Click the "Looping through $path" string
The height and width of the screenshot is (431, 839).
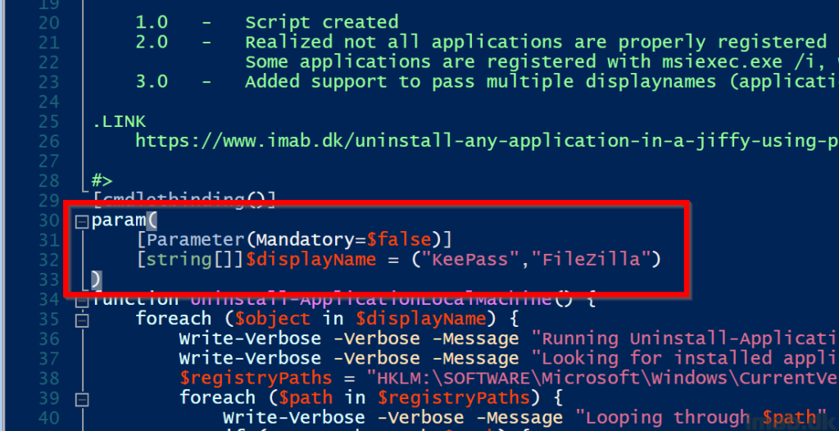pos(702,418)
